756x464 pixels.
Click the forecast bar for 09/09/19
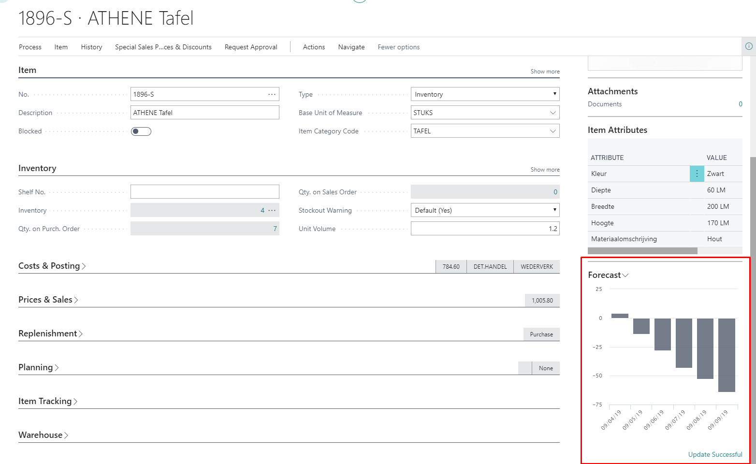click(727, 355)
